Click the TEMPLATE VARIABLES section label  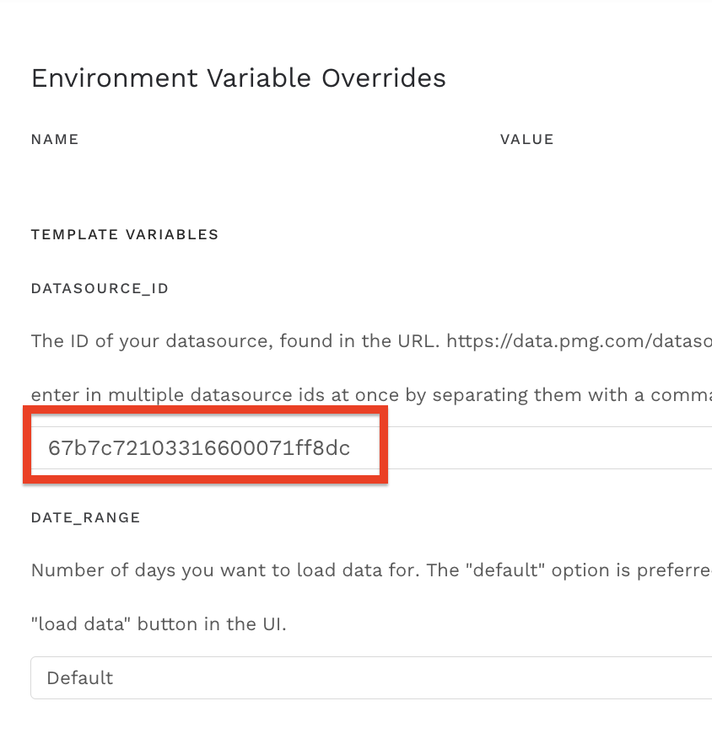point(125,234)
